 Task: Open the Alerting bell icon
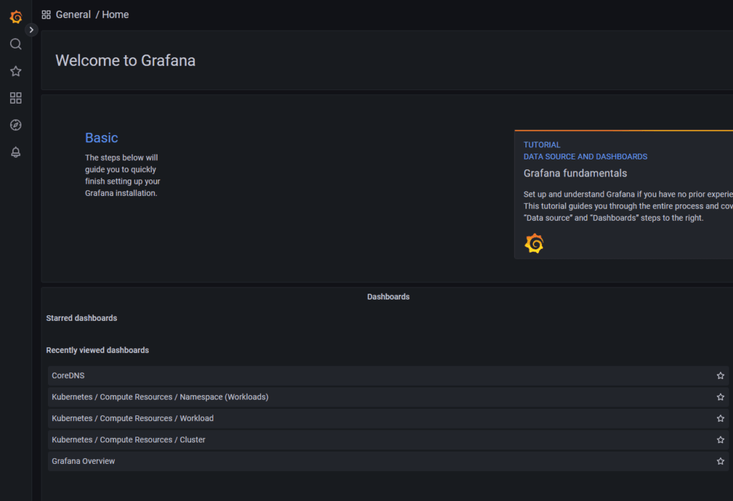[16, 152]
